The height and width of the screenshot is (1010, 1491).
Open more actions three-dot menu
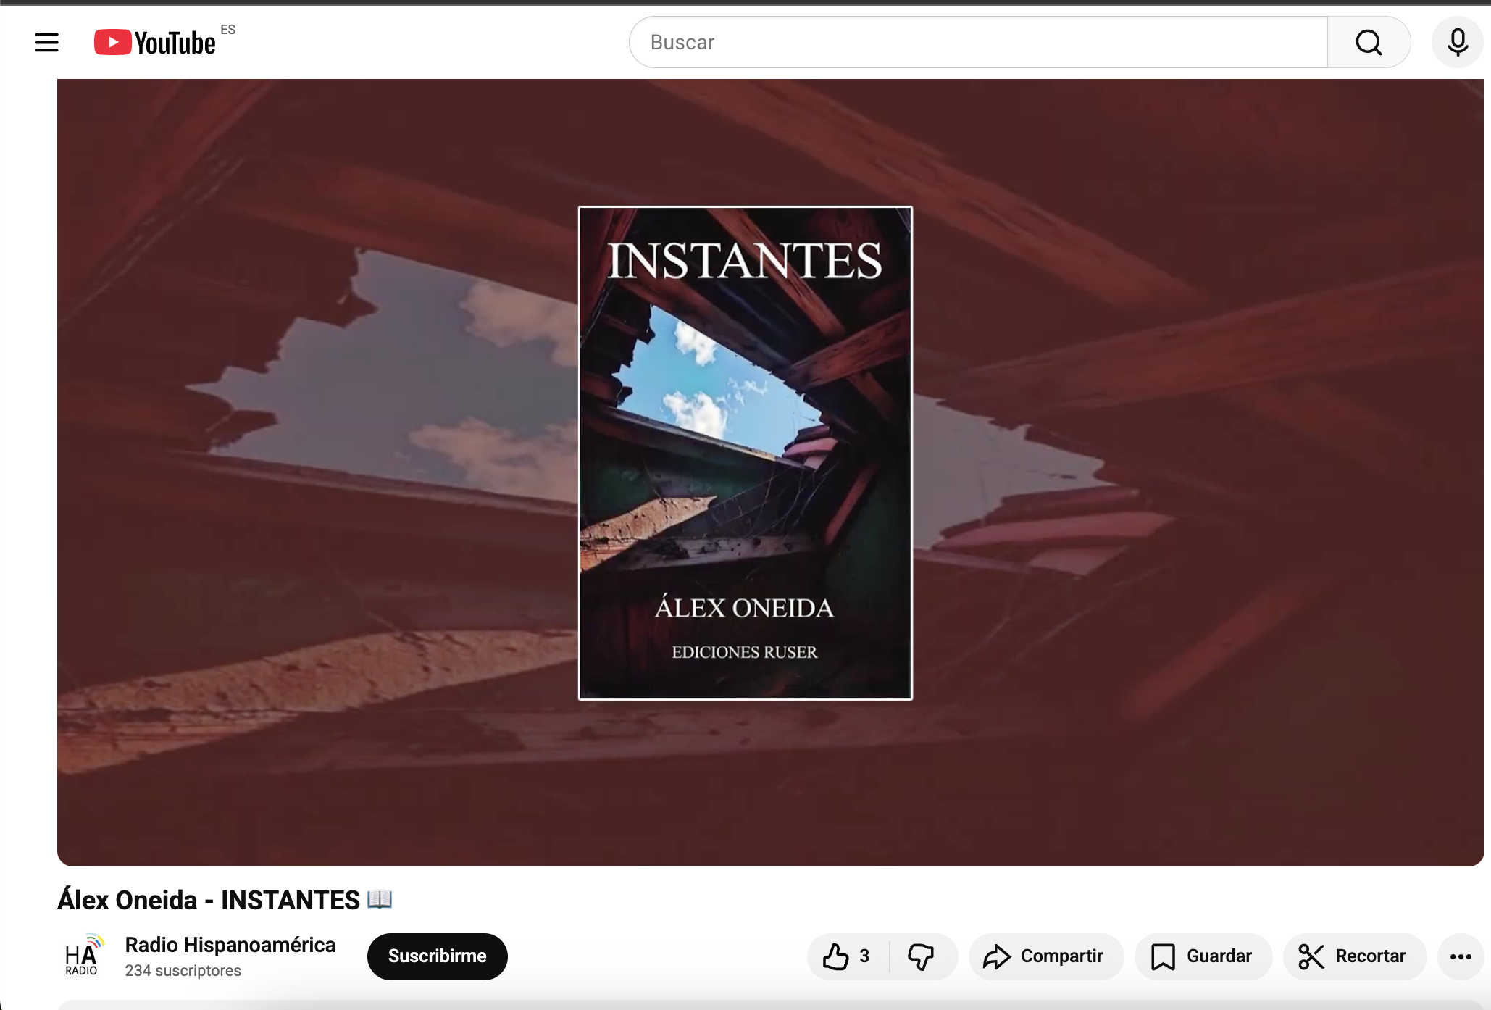pyautogui.click(x=1461, y=956)
